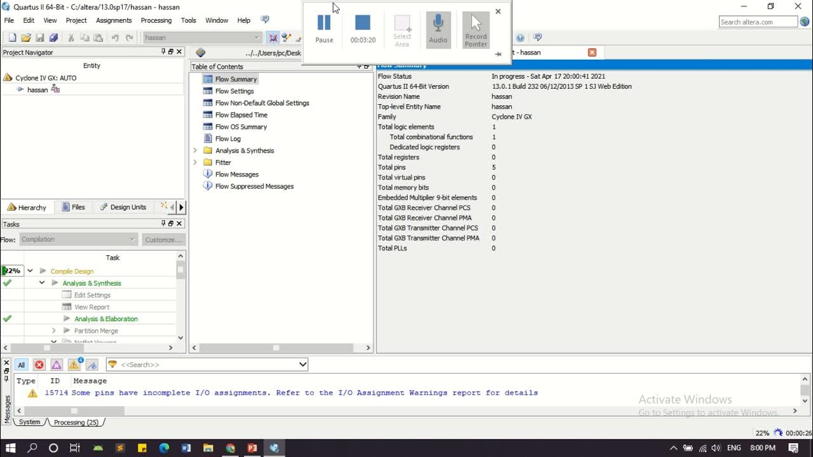
Task: Click the Redo arrow icon
Action: point(128,37)
